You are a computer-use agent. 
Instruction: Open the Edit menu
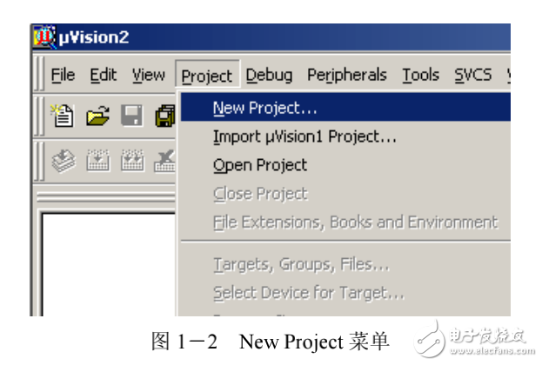(x=104, y=76)
